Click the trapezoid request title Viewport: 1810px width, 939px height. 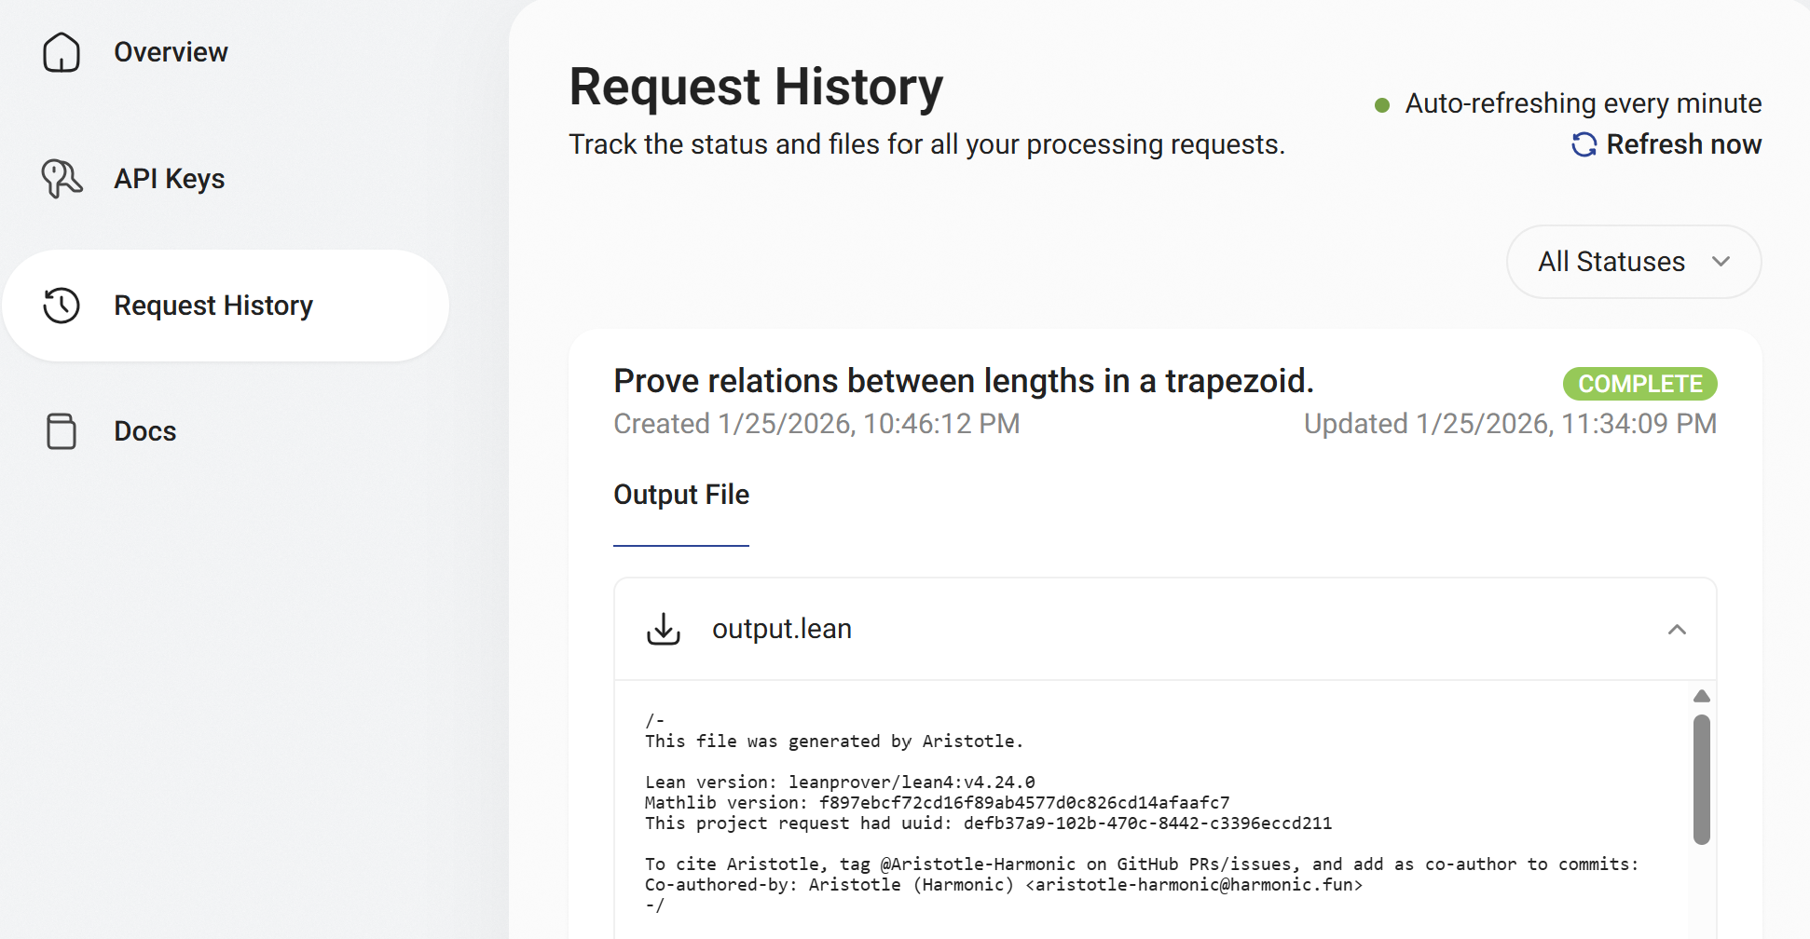[x=964, y=381]
